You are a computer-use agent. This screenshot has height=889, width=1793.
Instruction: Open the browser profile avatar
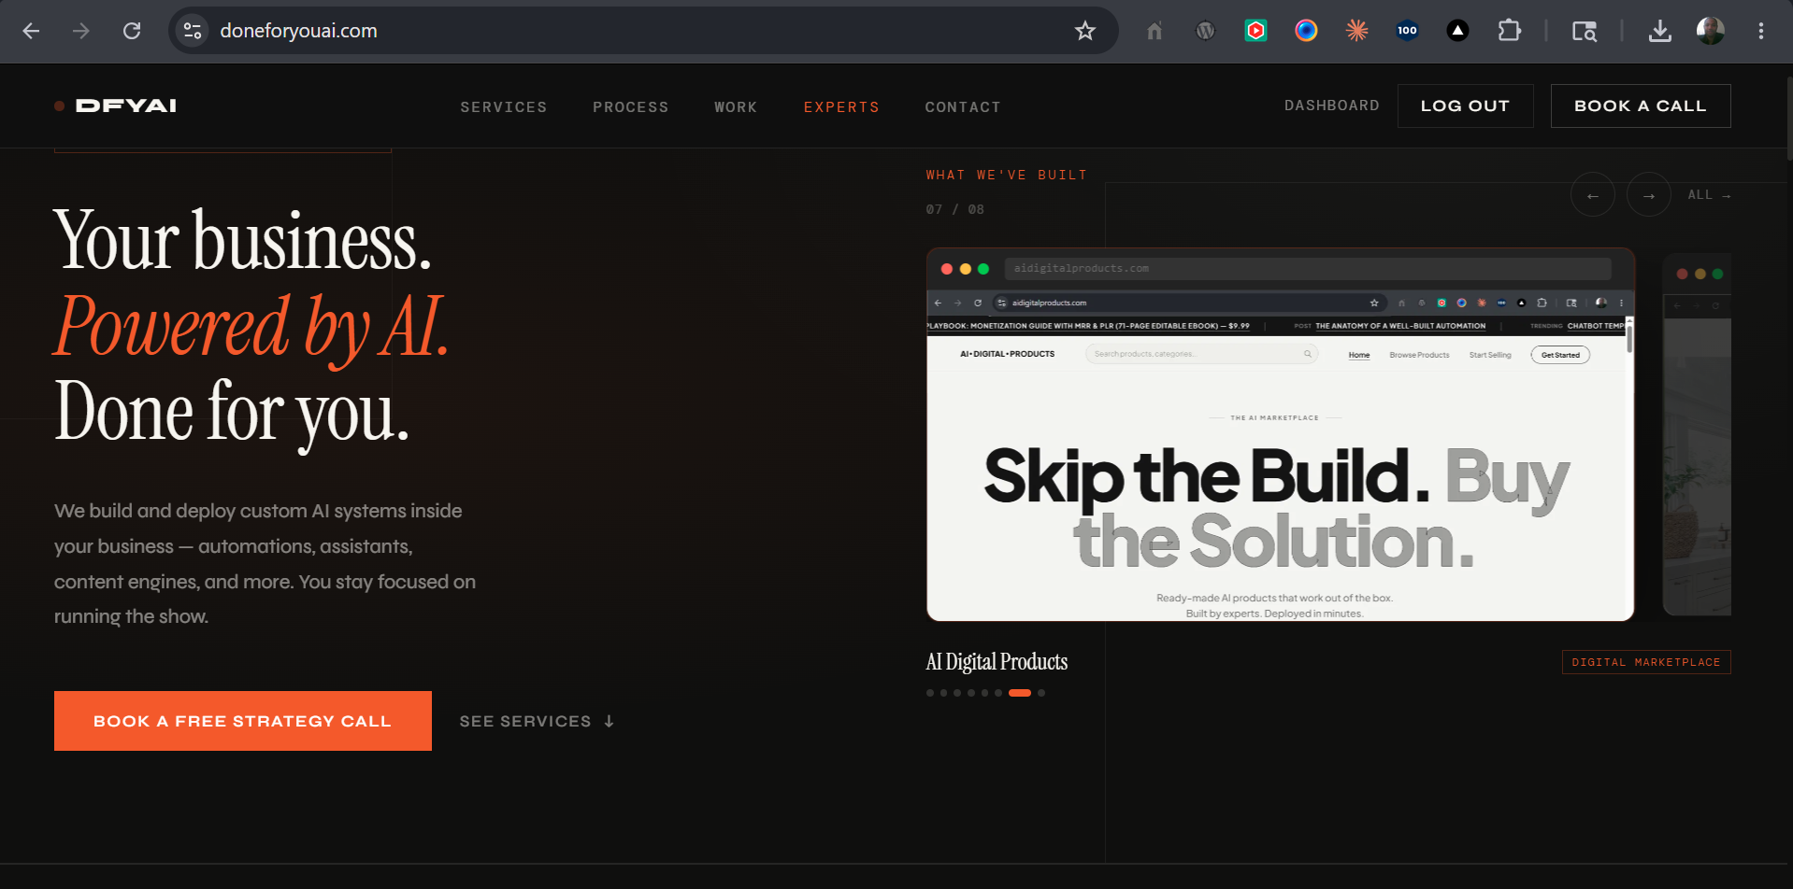(x=1710, y=31)
